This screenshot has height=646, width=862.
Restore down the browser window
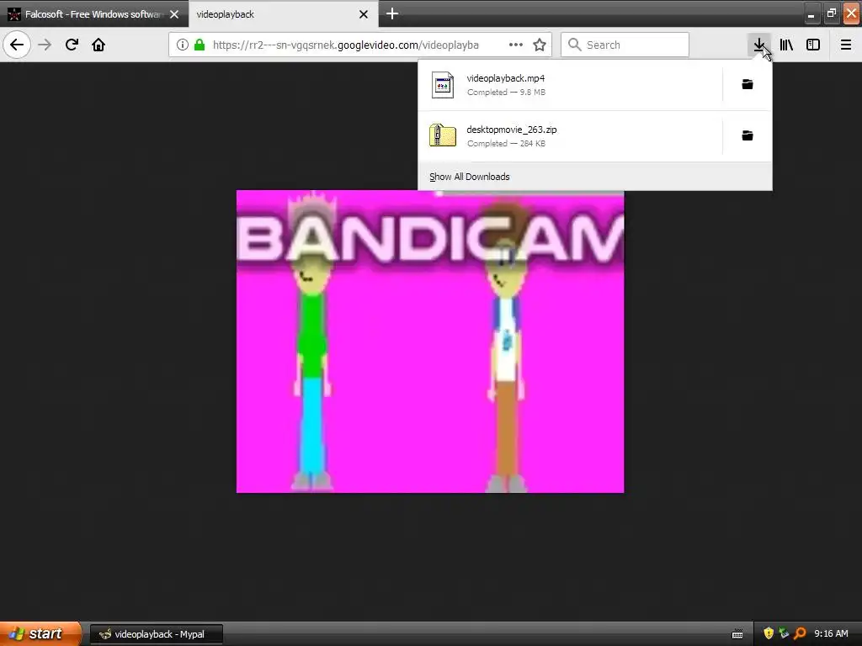[x=831, y=13]
